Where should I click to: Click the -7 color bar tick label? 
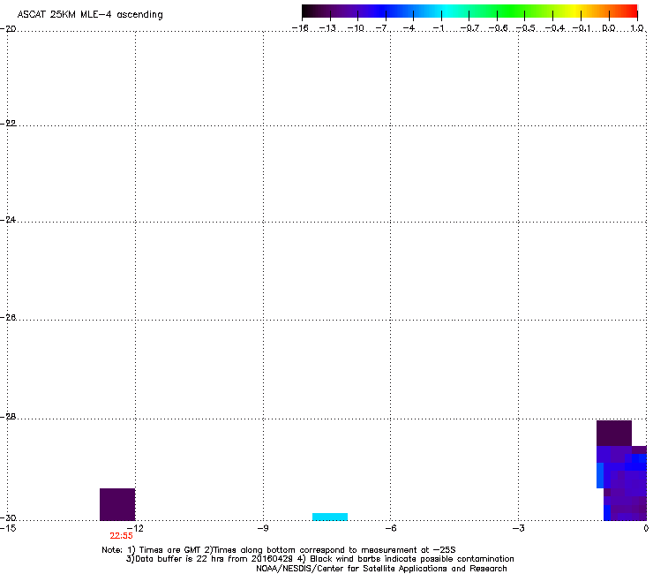tap(382, 28)
